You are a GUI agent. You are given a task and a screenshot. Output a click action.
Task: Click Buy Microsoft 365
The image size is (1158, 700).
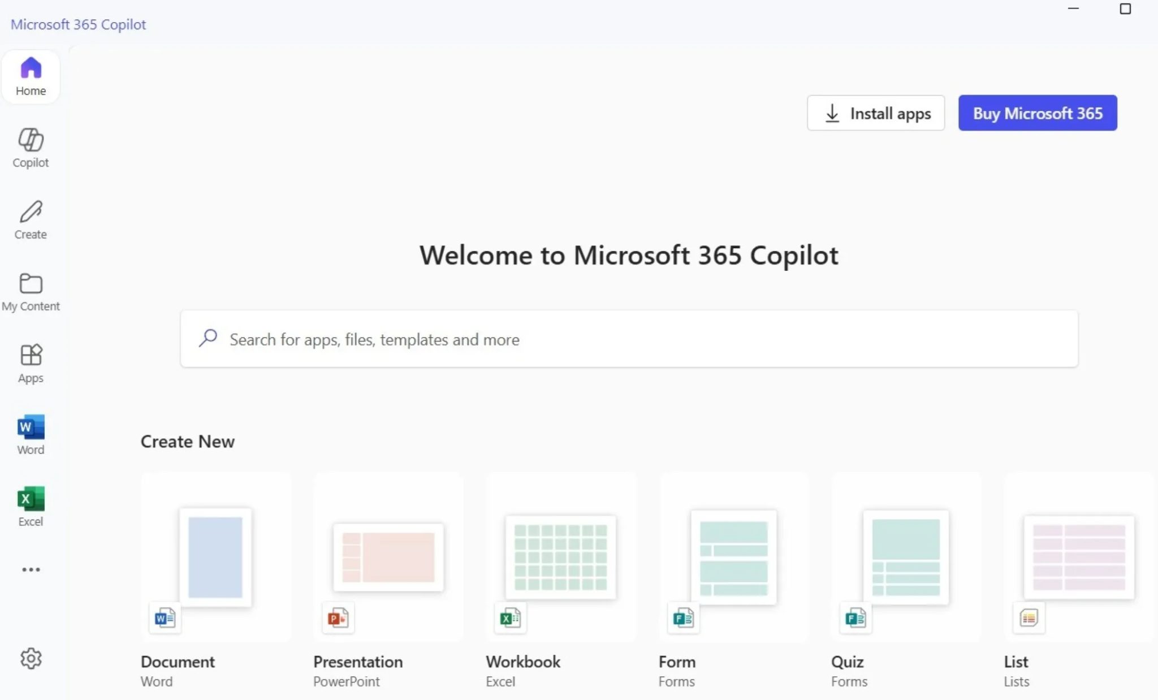tap(1037, 113)
